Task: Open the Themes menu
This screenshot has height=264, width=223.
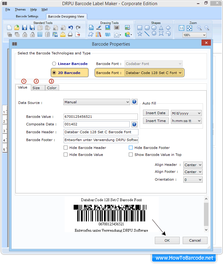Action: click(x=20, y=10)
